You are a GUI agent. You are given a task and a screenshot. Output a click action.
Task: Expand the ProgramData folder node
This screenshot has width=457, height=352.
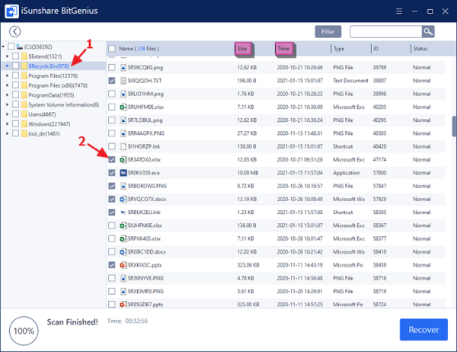pyautogui.click(x=8, y=95)
